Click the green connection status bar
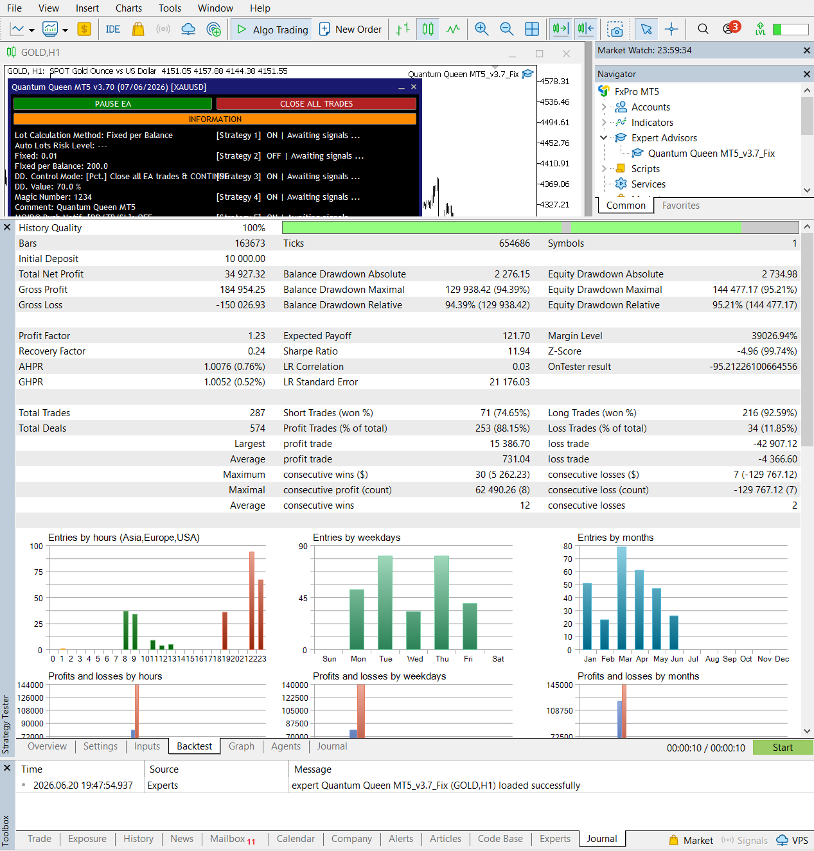814x851 pixels. [x=790, y=30]
